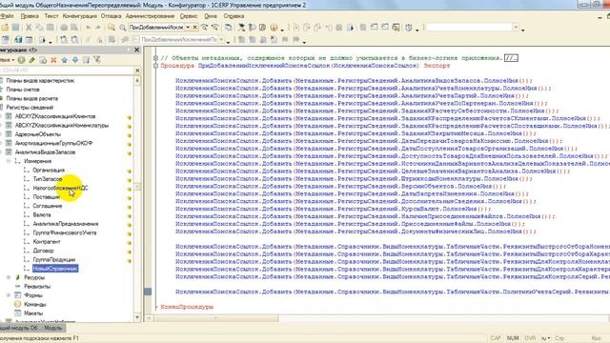Click the green Add button in configuration panel

(x=21, y=60)
